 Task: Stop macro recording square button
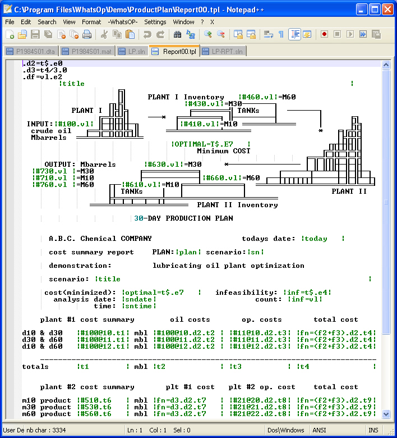point(338,35)
